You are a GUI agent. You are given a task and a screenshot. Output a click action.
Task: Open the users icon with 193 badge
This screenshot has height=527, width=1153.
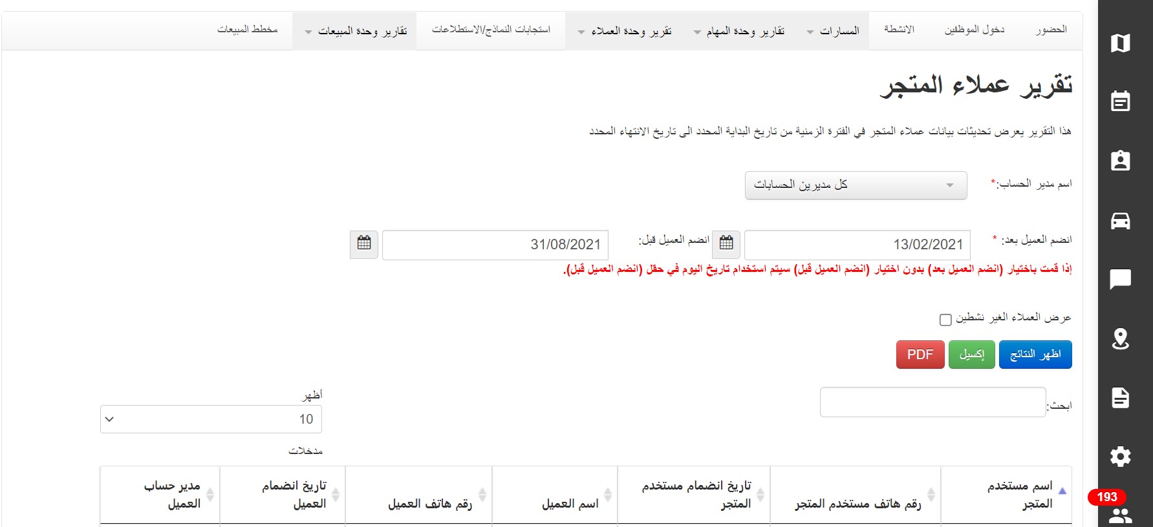coord(1120,515)
